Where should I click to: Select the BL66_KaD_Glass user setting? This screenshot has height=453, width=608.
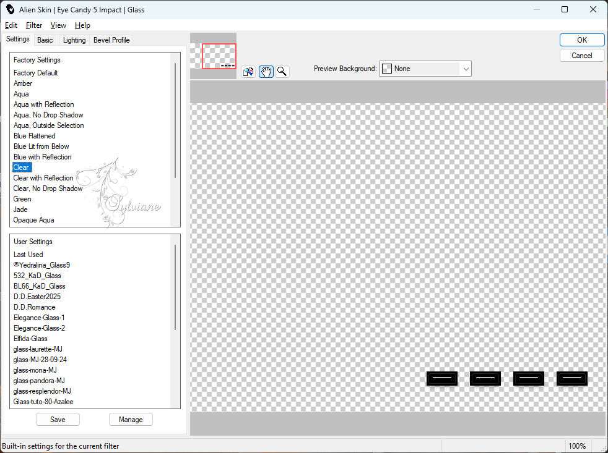(39, 286)
